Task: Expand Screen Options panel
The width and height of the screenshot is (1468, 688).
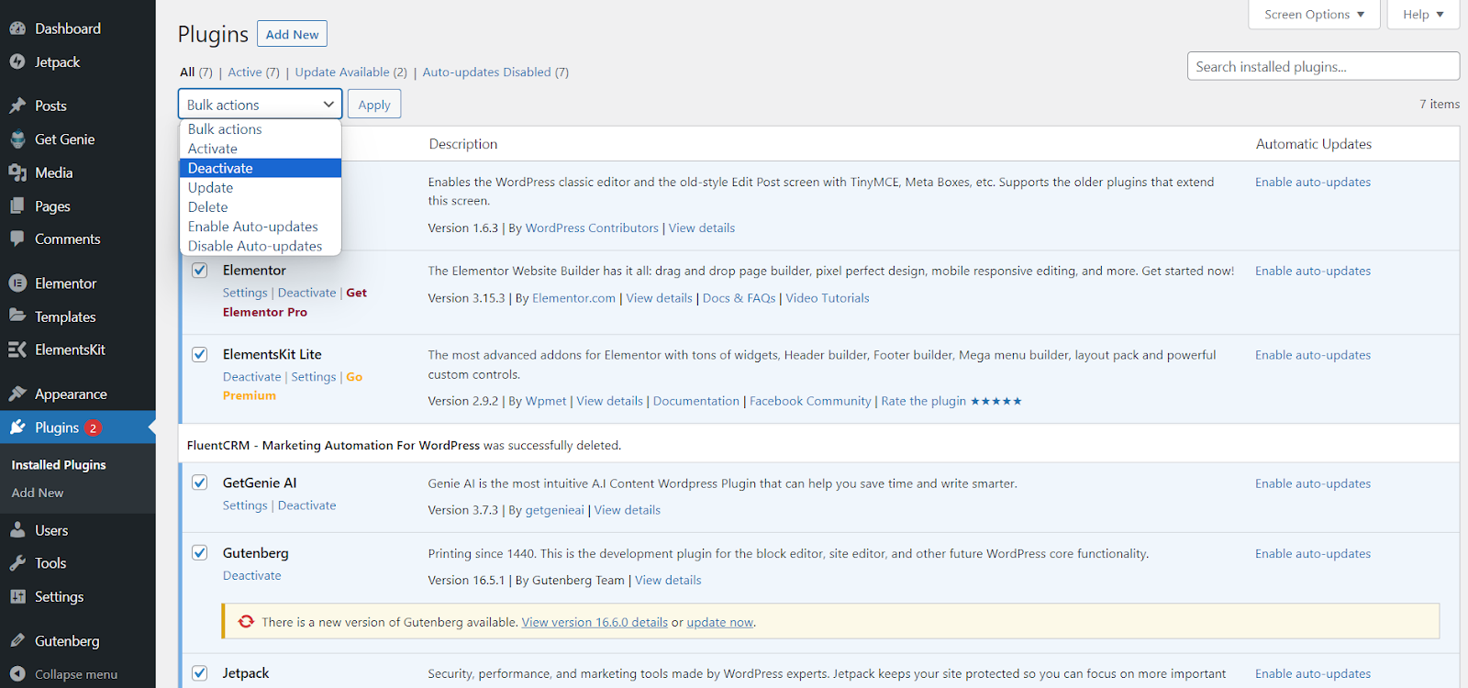Action: (x=1314, y=15)
